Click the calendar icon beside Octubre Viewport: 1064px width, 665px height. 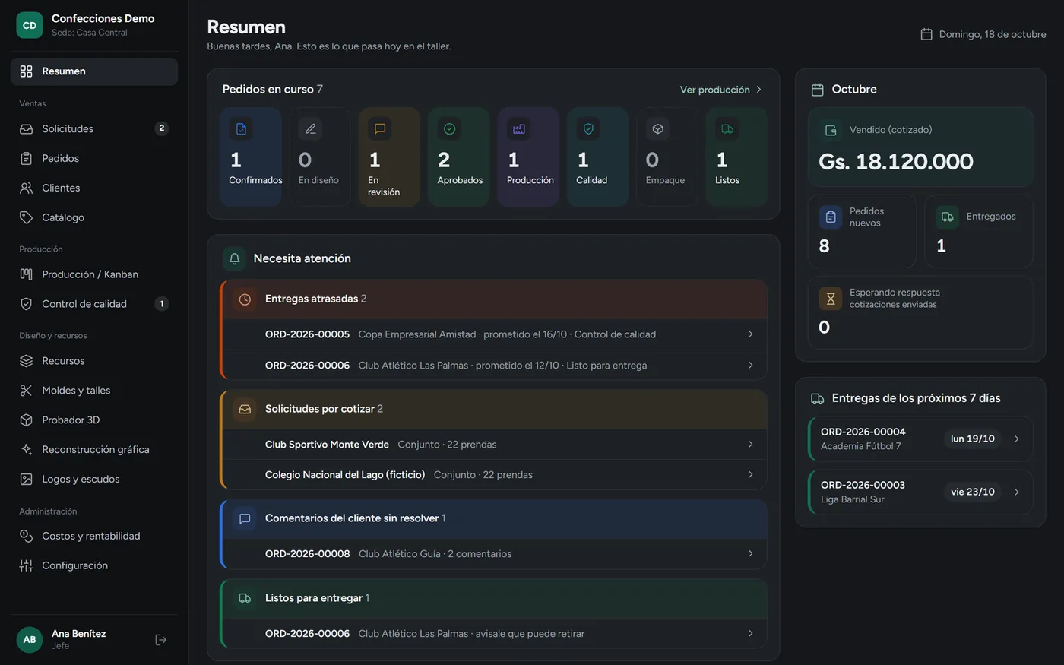pos(818,90)
